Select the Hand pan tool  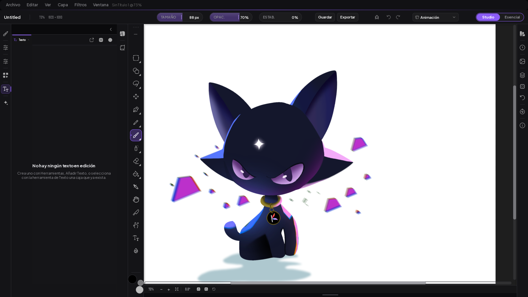pyautogui.click(x=136, y=199)
